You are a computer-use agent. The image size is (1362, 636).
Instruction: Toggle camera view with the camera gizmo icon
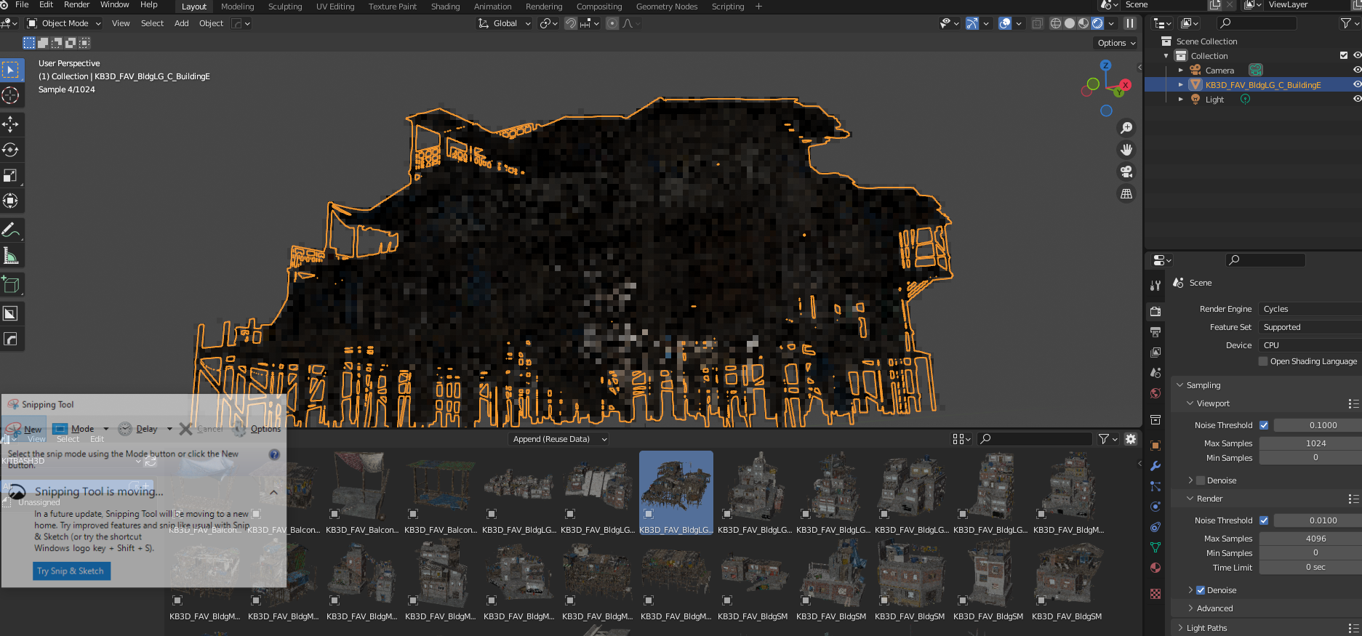[x=1126, y=172]
